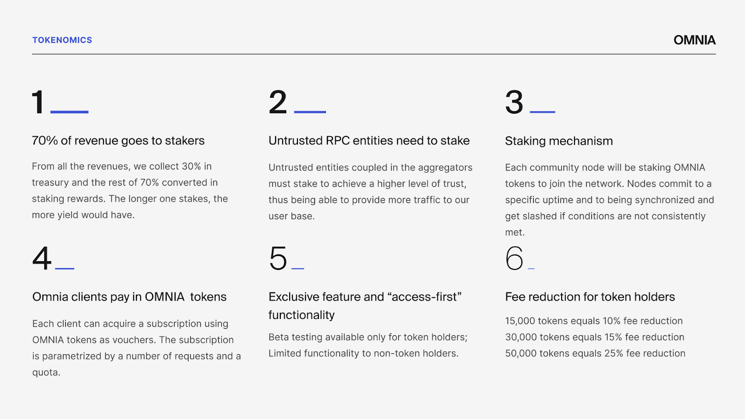Click the horizontal divider line under header
Screen dimensions: 745x419
coord(372,54)
